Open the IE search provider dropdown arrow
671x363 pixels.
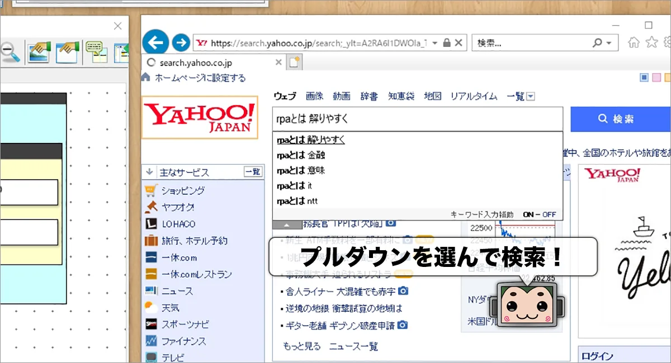[609, 43]
